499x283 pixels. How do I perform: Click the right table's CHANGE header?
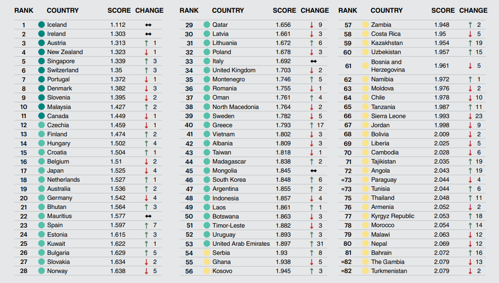click(x=473, y=10)
